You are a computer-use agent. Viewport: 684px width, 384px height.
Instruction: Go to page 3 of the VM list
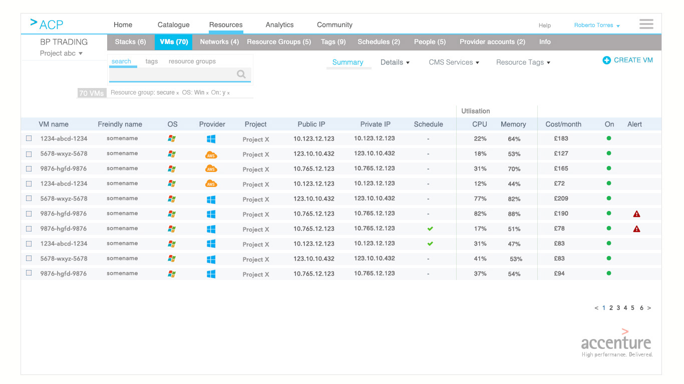point(618,308)
